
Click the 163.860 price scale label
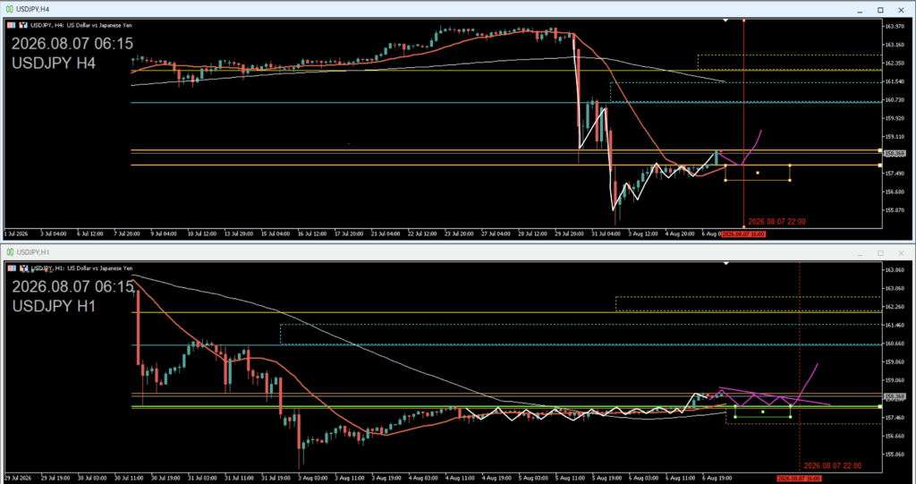895,270
